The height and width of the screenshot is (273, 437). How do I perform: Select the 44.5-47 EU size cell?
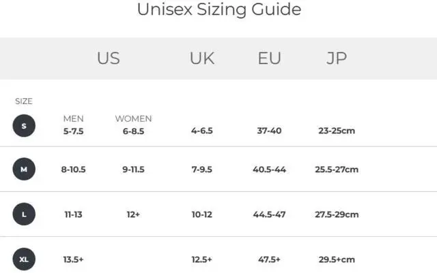click(269, 214)
